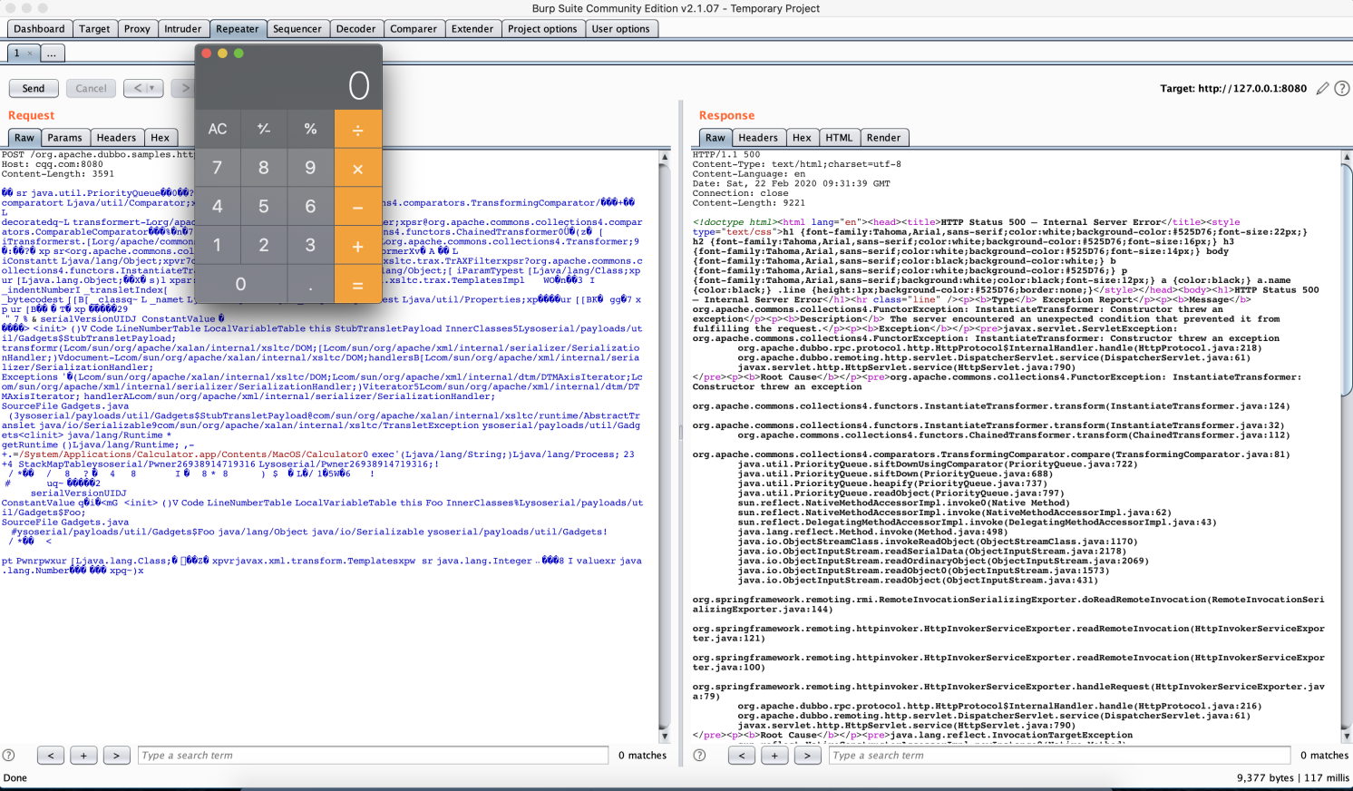Click the 9 key on Calculator
Viewport: 1353px width, 791px height.
tap(310, 168)
